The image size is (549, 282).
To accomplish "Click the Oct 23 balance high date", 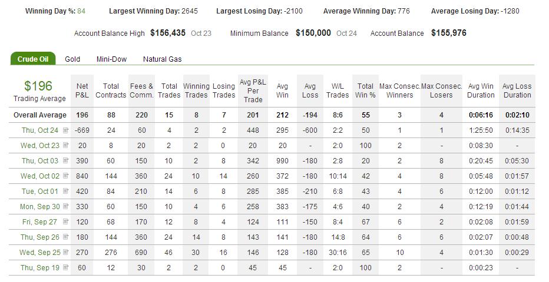I will coord(201,33).
